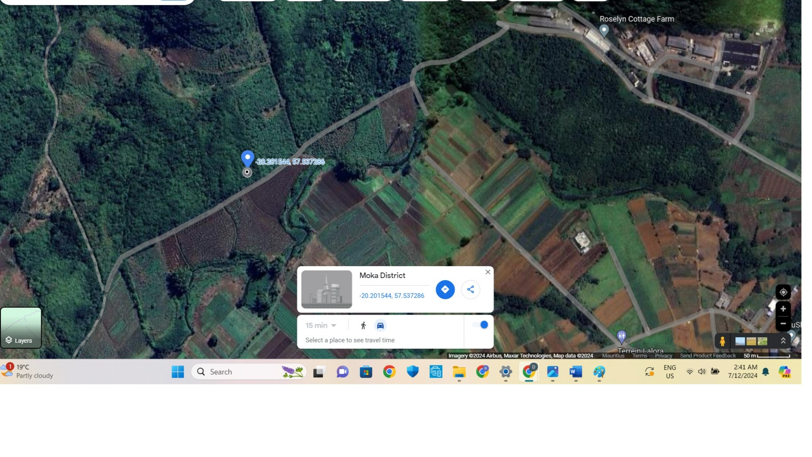This screenshot has width=812, height=457.
Task: Pick up the Street View pegman
Action: [x=722, y=341]
